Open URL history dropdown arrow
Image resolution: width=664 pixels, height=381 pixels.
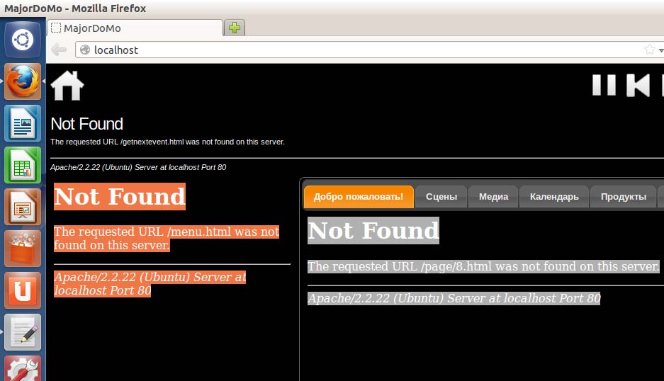pyautogui.click(x=661, y=50)
